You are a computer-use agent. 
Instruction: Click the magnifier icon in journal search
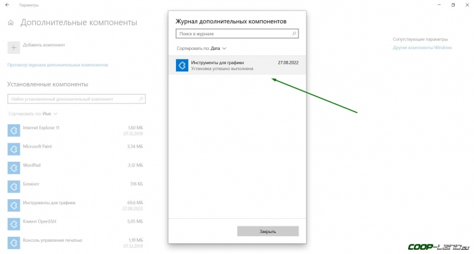[294, 34]
